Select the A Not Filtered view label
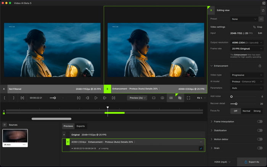267x167 pixels. pos(15,89)
